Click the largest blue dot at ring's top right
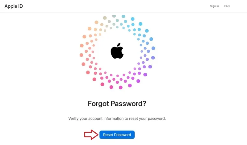This screenshot has width=247, height=145. 147,31
